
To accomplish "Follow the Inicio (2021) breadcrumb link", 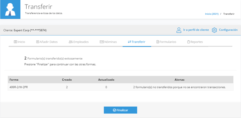I will click(212, 14).
